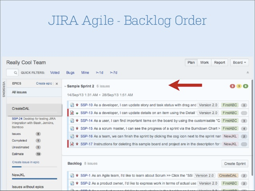Click the vertical scrollbar of backlog
The width and height of the screenshot is (255, 191).
(x=253, y=128)
